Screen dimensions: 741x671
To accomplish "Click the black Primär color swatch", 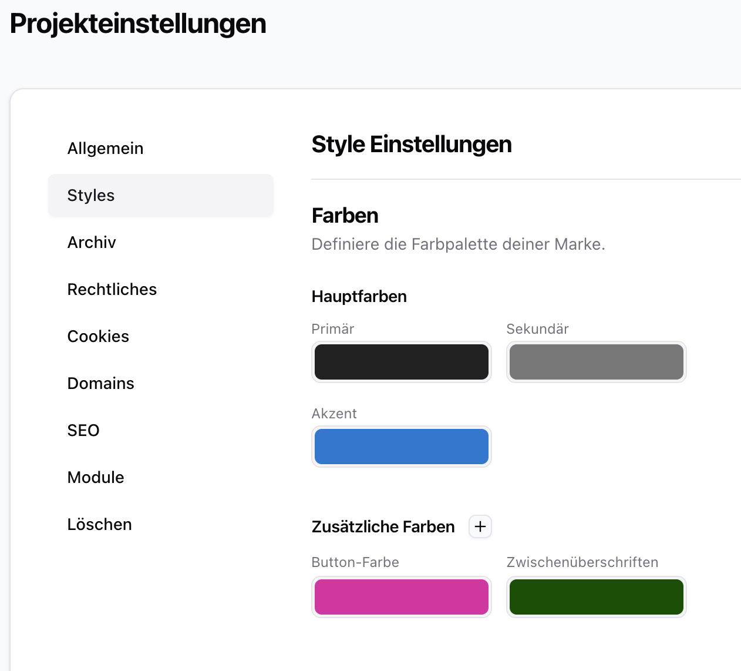I will pyautogui.click(x=401, y=362).
